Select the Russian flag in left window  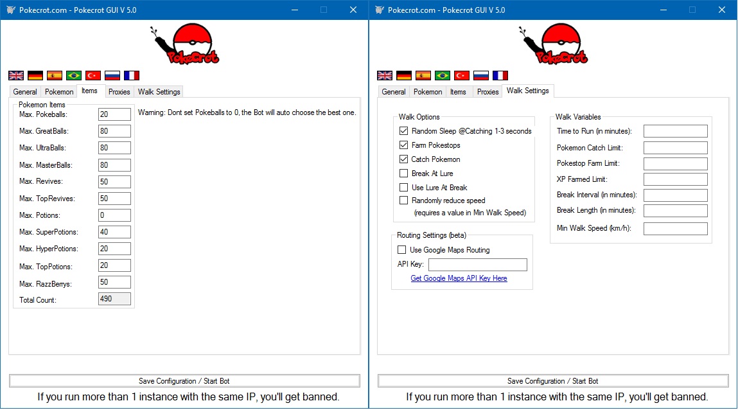(112, 75)
